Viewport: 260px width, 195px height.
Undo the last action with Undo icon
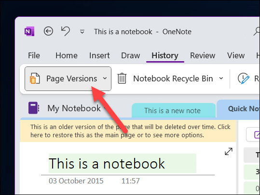click(x=65, y=31)
